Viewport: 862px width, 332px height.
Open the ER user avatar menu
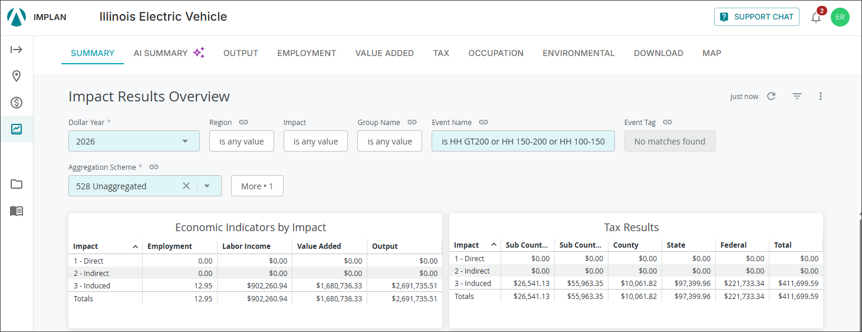tap(840, 17)
